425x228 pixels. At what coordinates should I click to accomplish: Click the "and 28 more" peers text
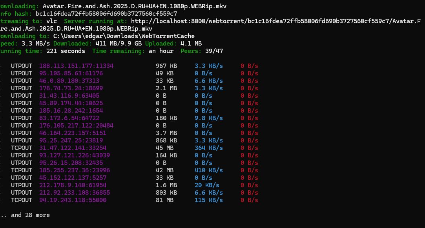pyautogui.click(x=30, y=215)
